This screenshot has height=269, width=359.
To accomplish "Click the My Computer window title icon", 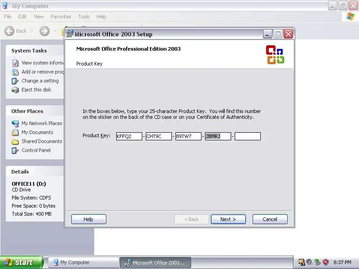I will coord(4,5).
